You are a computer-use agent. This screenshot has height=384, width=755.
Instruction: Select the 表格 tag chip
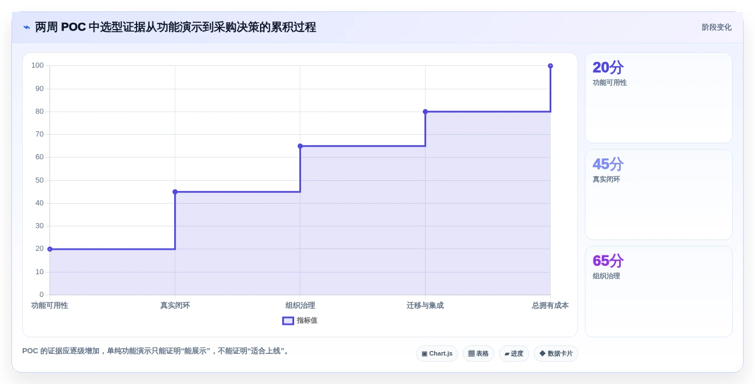click(x=478, y=353)
